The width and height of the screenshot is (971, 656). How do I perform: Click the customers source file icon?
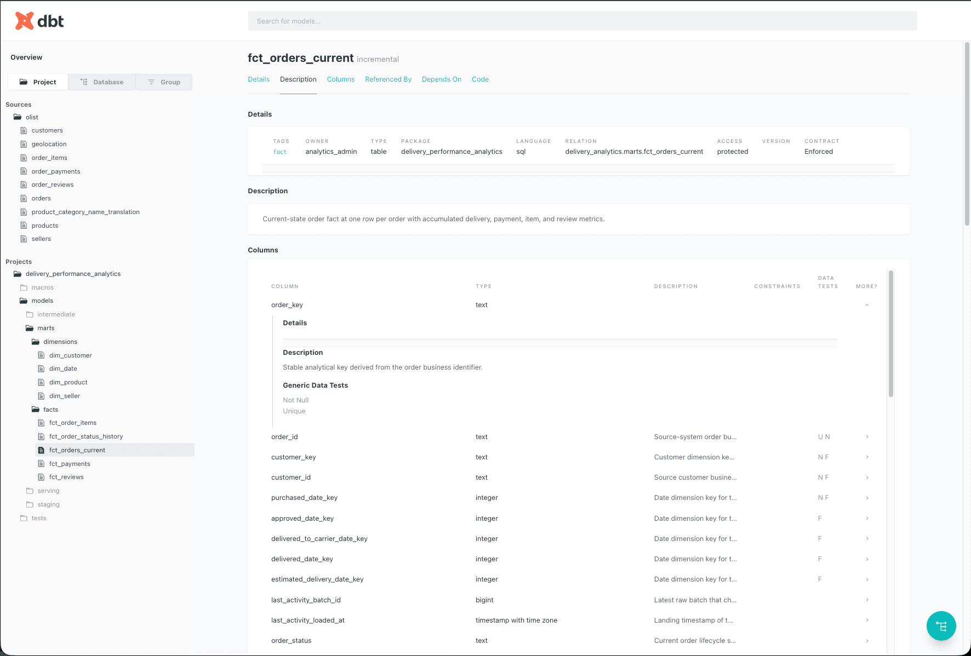coord(23,130)
